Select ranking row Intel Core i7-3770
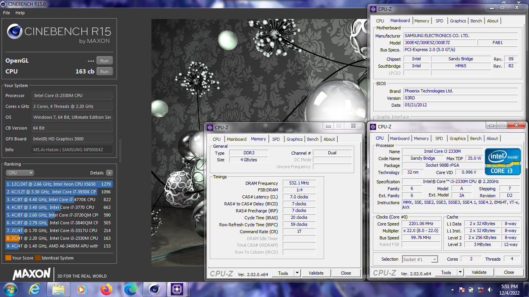This screenshot has height=297, width=529. (x=58, y=207)
